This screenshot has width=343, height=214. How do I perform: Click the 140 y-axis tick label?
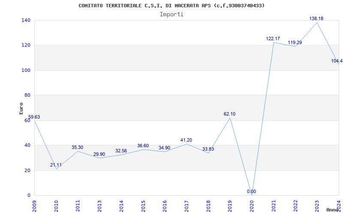click(x=26, y=20)
